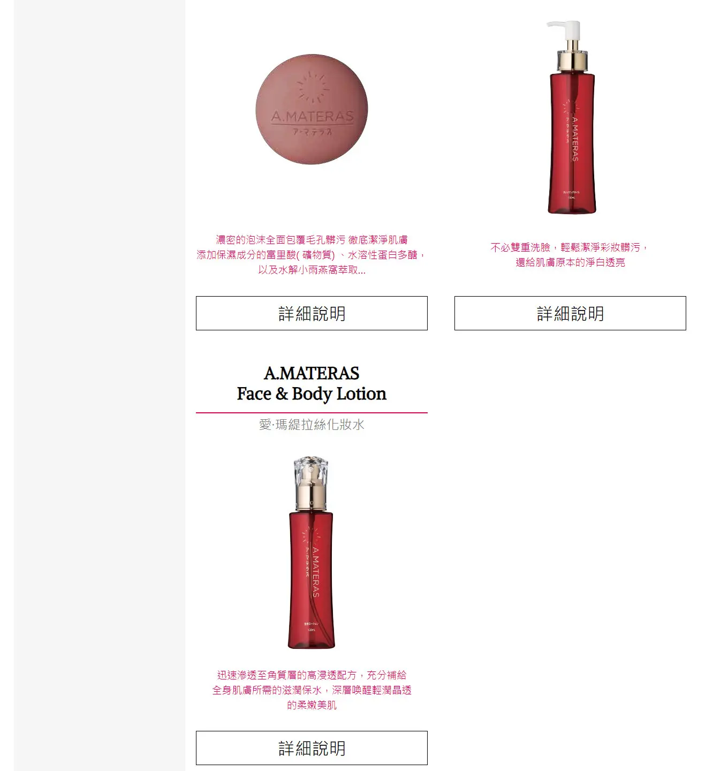
Task: Open 詳細說明 under the cleansing oil bottle
Action: [x=570, y=313]
